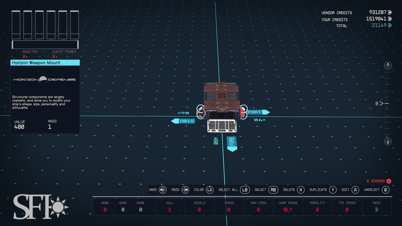Viewport: 402px width, 226px height.
Task: Lower floor level with bottom d-pad icon
Action: 387,141
